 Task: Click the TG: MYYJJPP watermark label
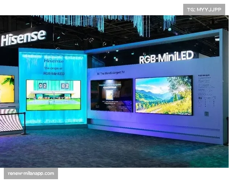click(204, 9)
